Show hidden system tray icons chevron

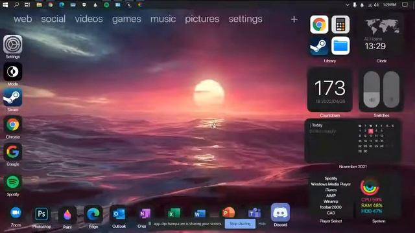(x=348, y=5)
